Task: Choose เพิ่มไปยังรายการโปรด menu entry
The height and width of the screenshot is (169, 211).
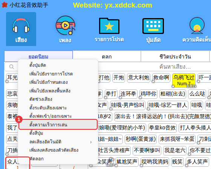Action: pos(58,74)
